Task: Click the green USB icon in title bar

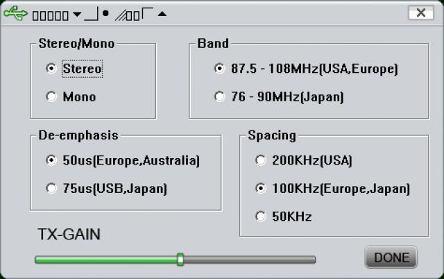Action: pos(17,13)
